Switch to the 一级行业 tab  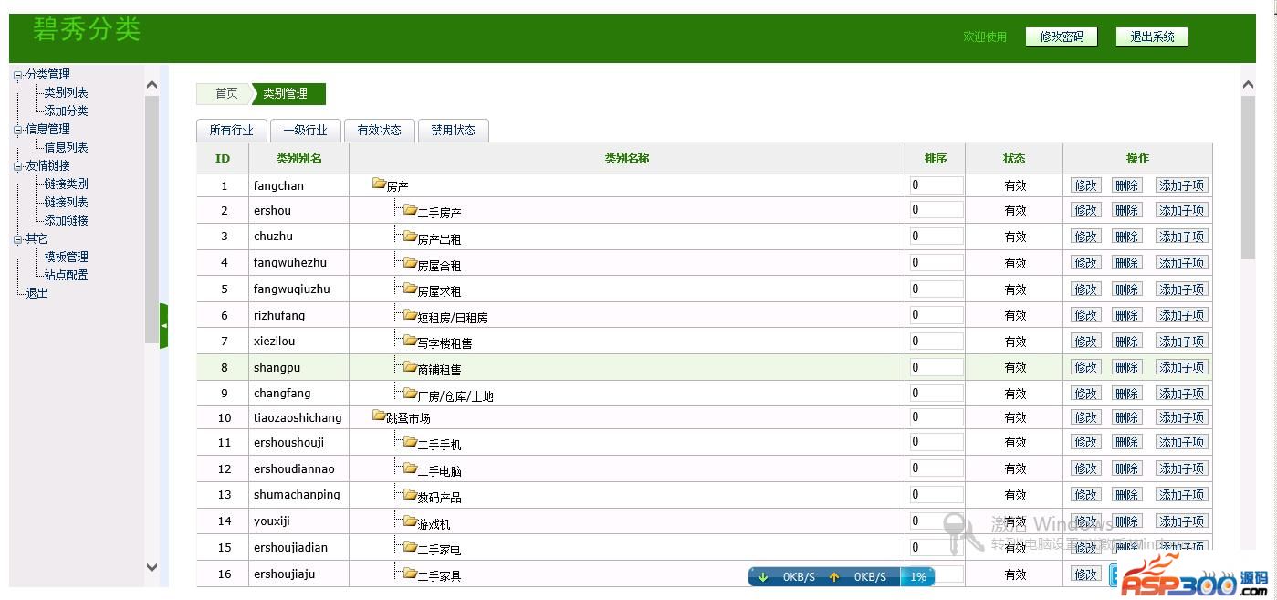(x=305, y=131)
